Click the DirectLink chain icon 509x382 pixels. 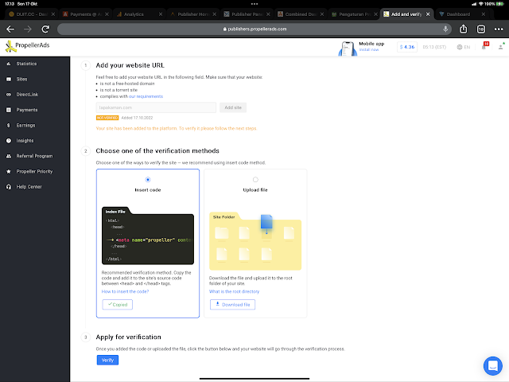pos(9,95)
